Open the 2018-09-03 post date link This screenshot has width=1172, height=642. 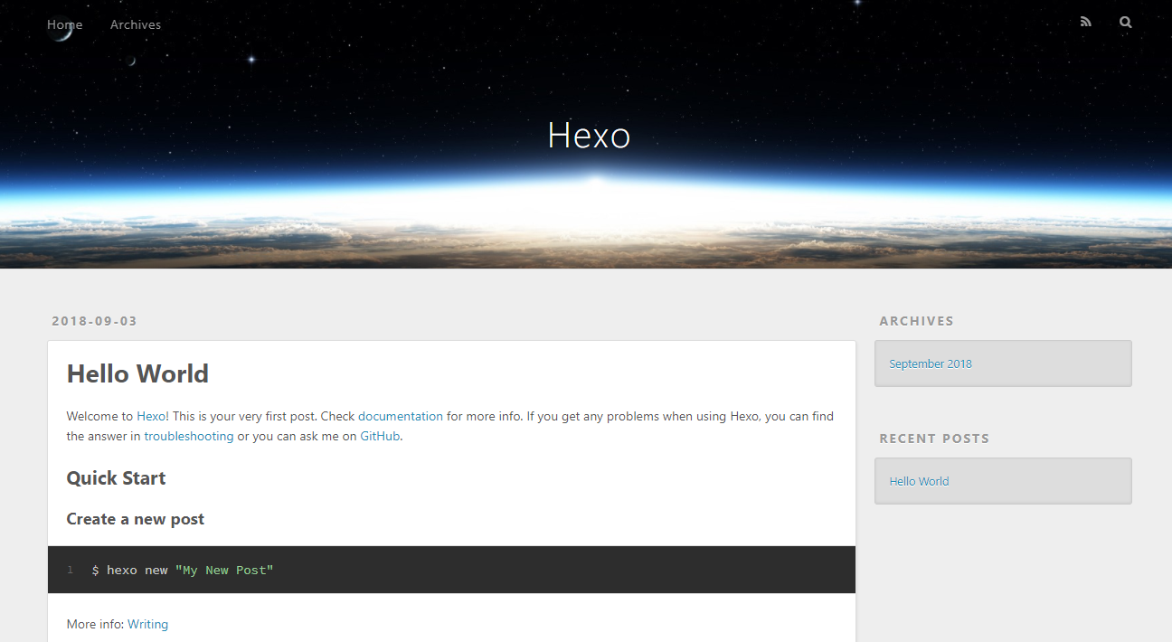[94, 321]
